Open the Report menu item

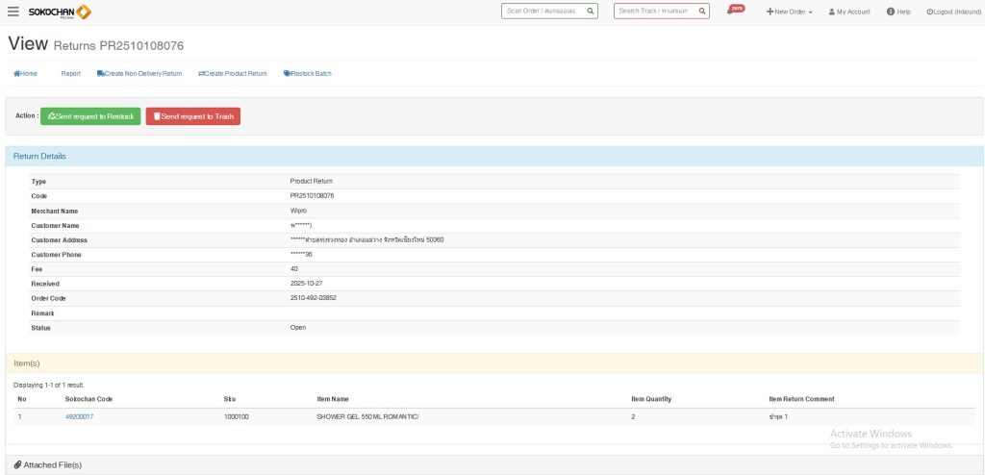point(70,73)
